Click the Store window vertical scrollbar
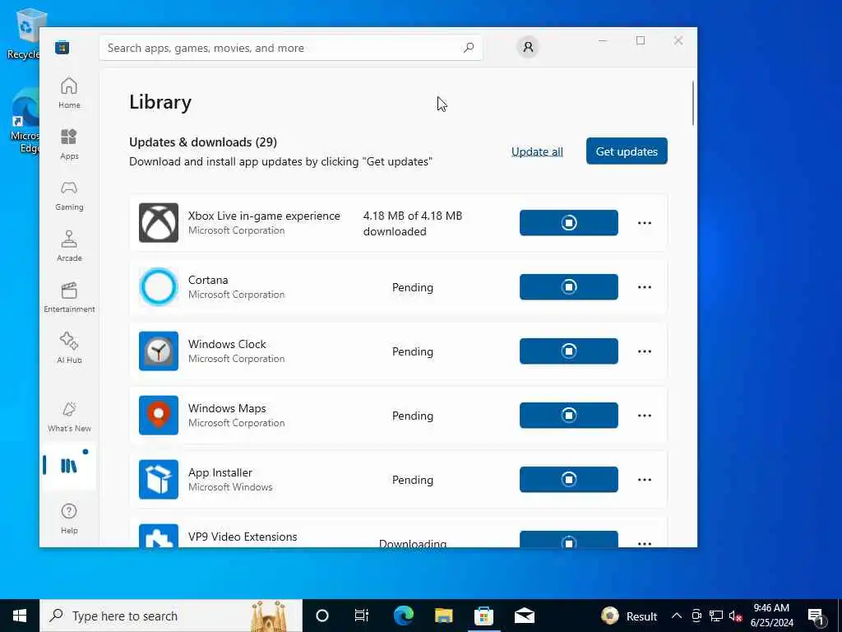Screen dimensions: 842x632 [693, 103]
